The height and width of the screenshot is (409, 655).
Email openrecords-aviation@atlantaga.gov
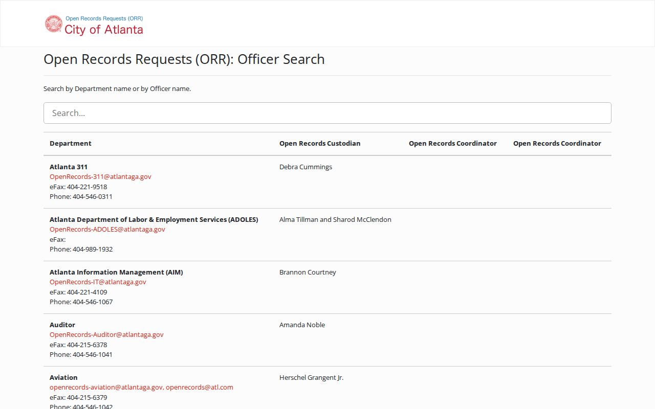106,387
